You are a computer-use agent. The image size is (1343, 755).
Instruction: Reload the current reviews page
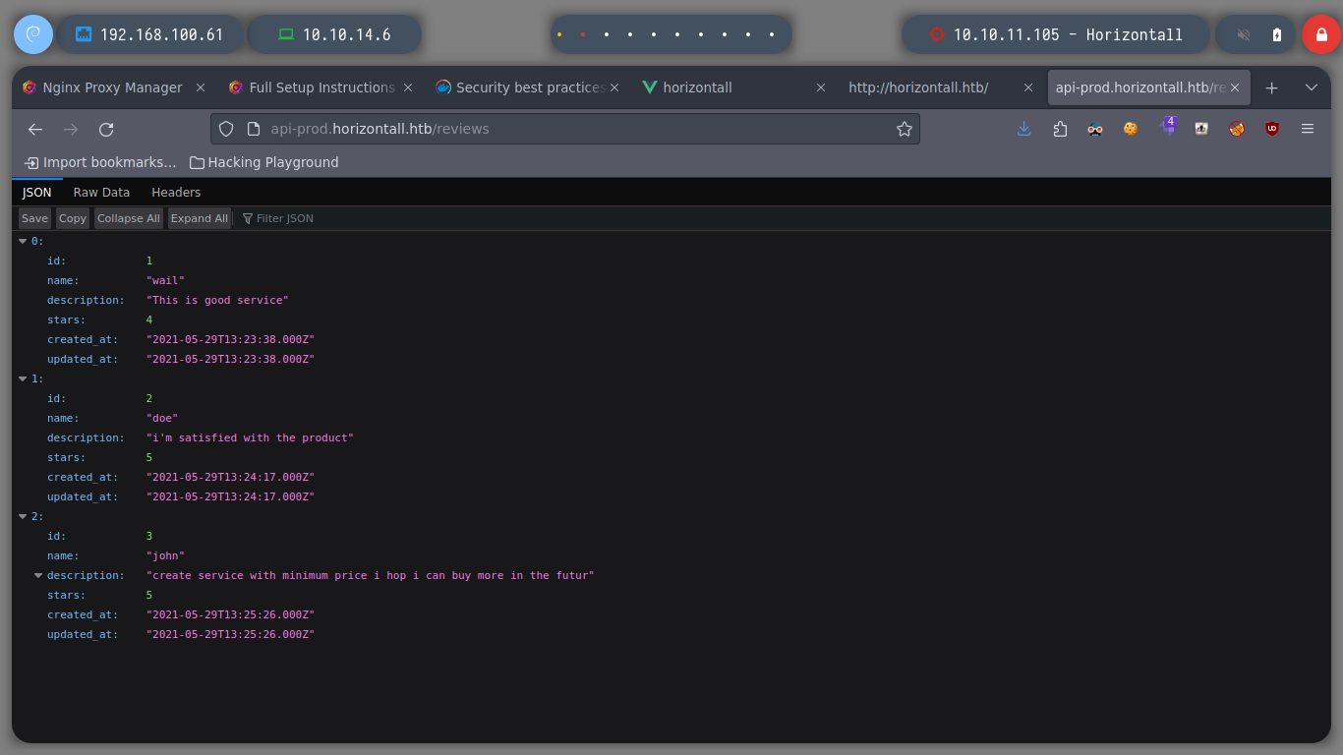[106, 129]
